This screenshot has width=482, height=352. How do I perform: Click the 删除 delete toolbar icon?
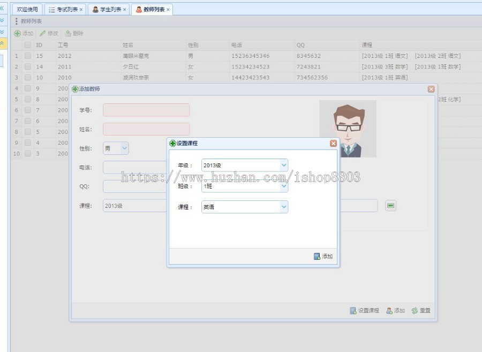[67, 33]
